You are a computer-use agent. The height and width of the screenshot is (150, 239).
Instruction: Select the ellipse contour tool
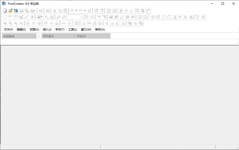(x=133, y=17)
